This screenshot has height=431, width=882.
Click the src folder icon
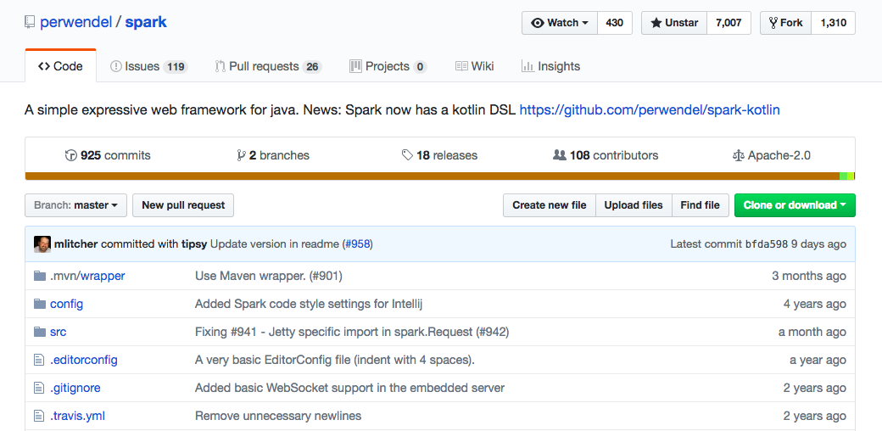(39, 332)
